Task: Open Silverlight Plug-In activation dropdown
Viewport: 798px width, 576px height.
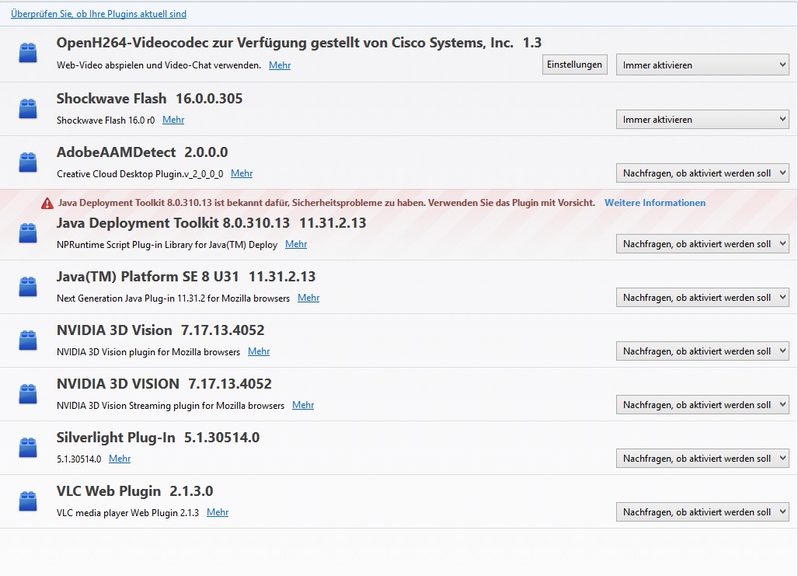Action: click(702, 459)
